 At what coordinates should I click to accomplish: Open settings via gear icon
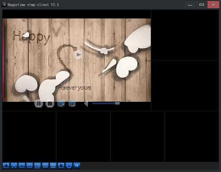point(69,166)
